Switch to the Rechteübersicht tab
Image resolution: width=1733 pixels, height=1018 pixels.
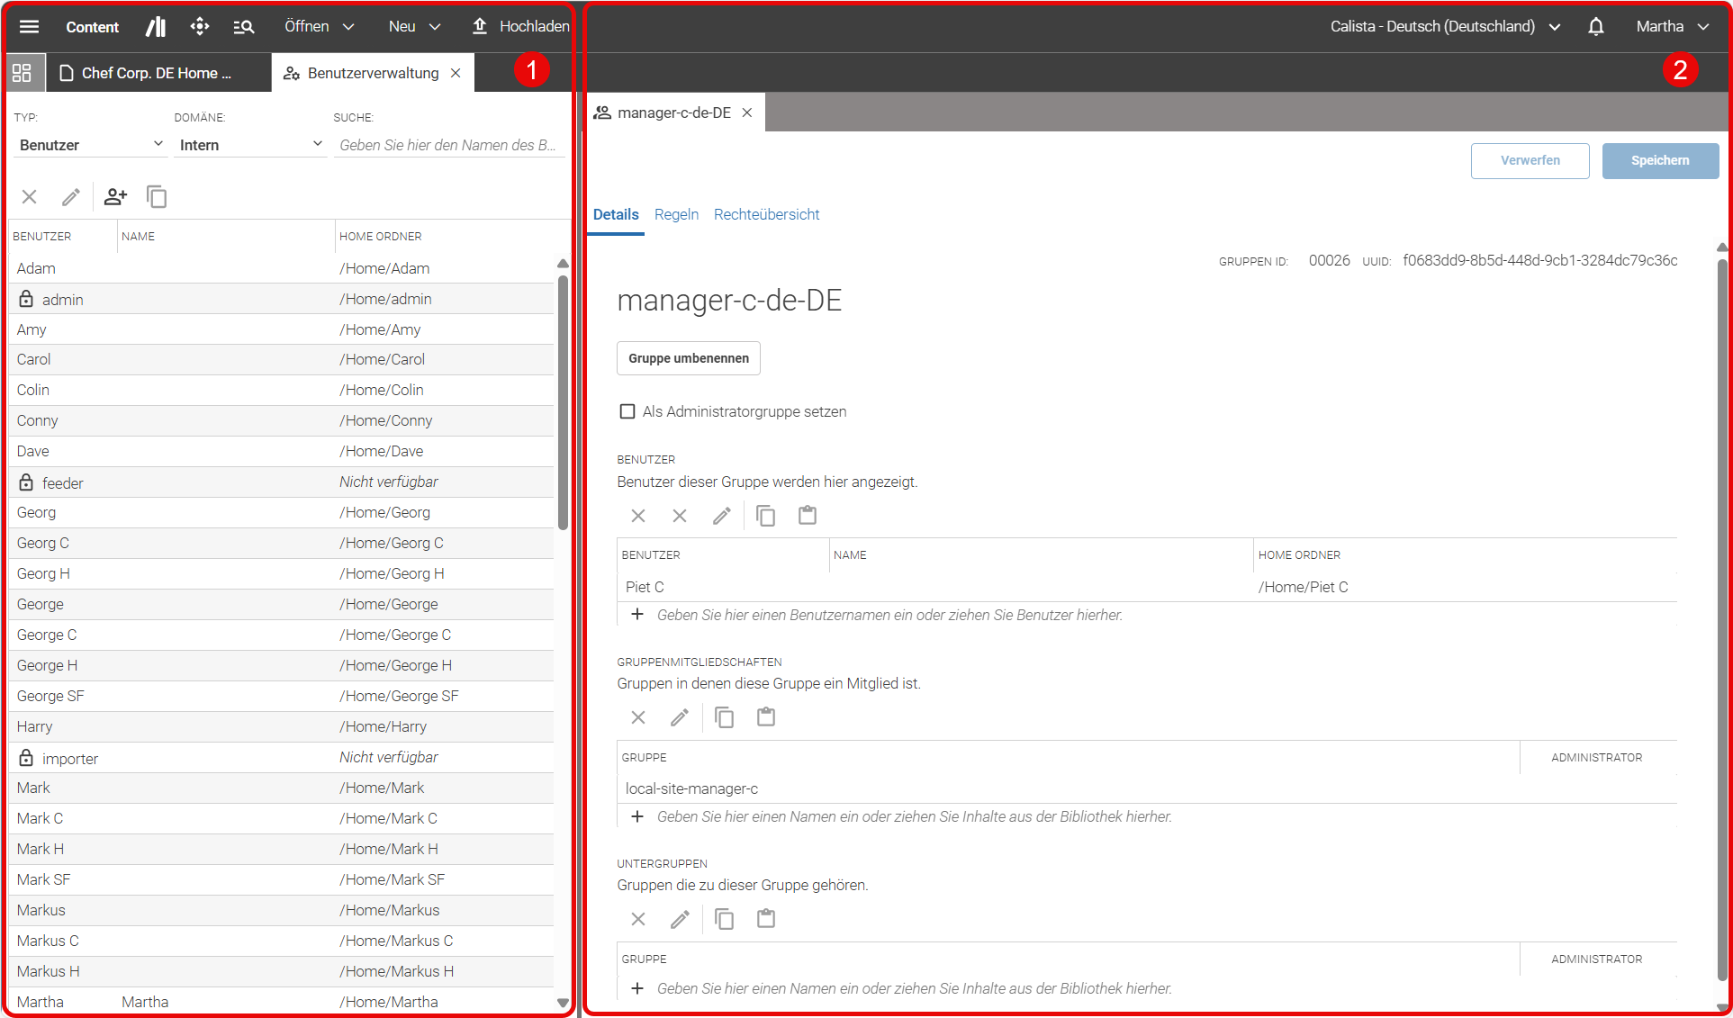(766, 214)
